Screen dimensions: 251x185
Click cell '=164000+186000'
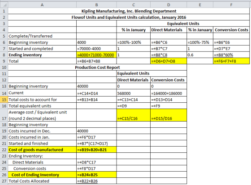click(169, 93)
